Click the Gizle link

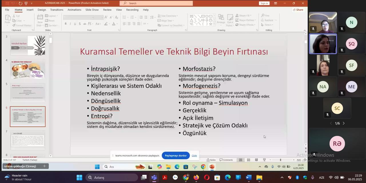click(194, 156)
